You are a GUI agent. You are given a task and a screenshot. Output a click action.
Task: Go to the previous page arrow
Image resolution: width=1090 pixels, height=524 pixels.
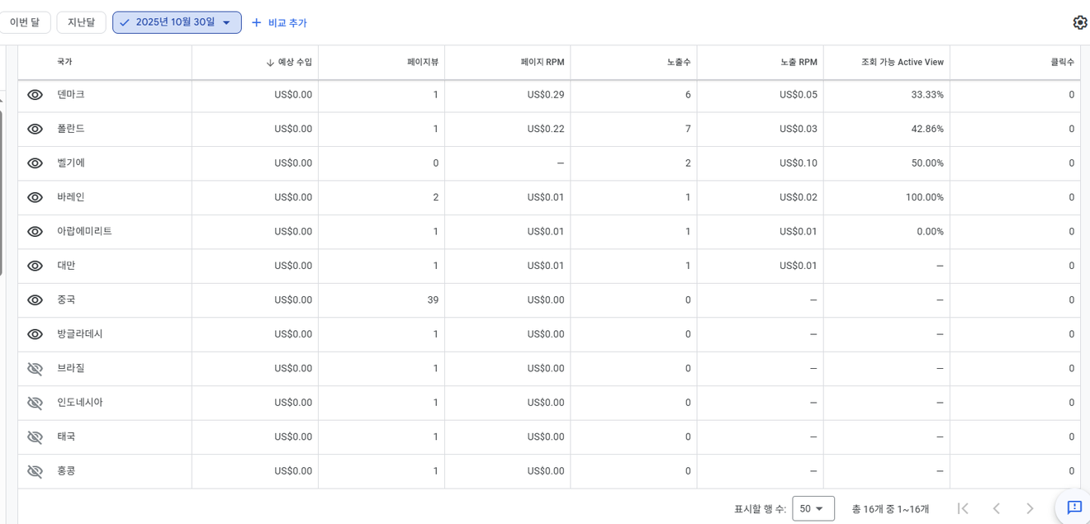click(x=996, y=508)
